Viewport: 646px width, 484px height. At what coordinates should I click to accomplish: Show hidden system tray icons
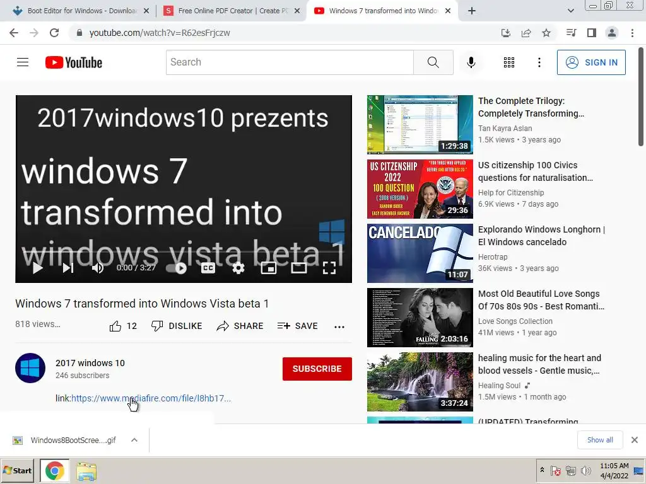point(542,470)
